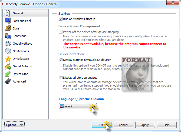This screenshot has height=132, width=181.
Task: Open Global Autorun lightning globe icon
Action: coord(8,66)
